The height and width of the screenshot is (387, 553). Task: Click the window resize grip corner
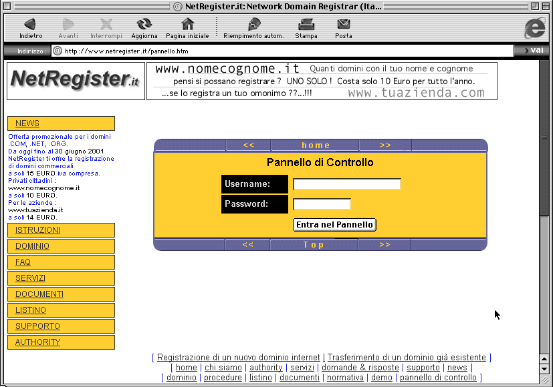pyautogui.click(x=545, y=380)
